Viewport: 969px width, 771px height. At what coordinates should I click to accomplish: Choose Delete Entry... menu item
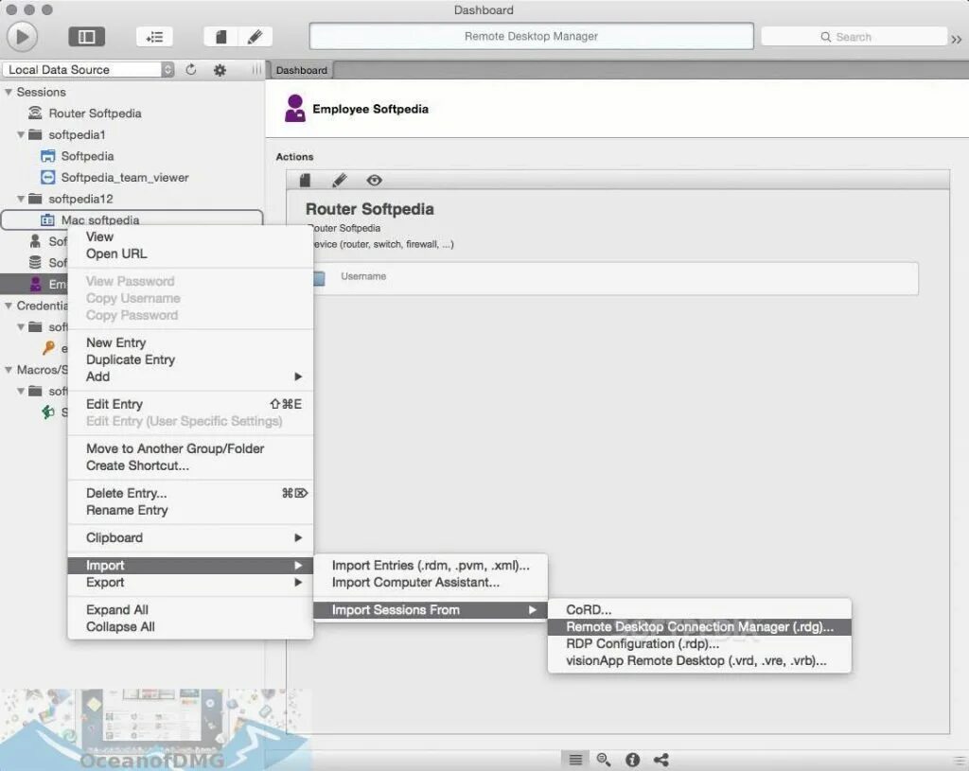[190, 492]
